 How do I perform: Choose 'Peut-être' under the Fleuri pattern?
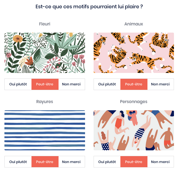45,84
